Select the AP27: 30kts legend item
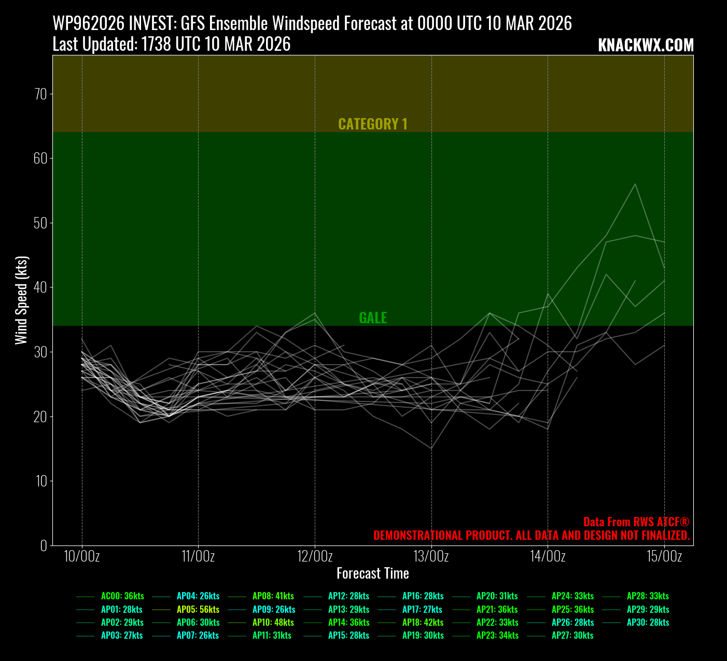Image resolution: width=727 pixels, height=661 pixels. tap(572, 636)
